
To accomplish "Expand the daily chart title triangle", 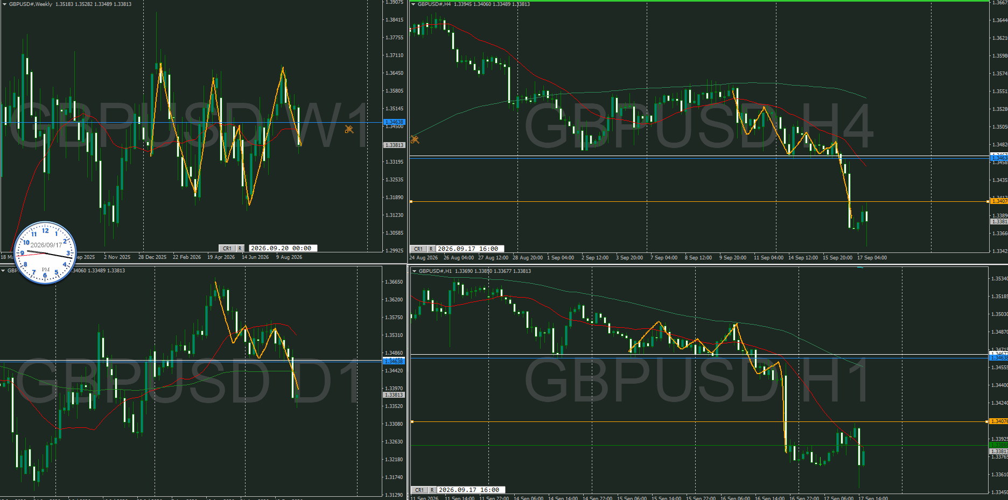I will pos(3,271).
